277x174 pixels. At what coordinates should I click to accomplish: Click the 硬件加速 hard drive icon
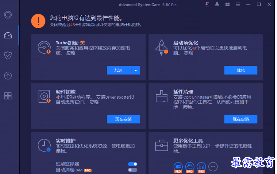coord(44,96)
